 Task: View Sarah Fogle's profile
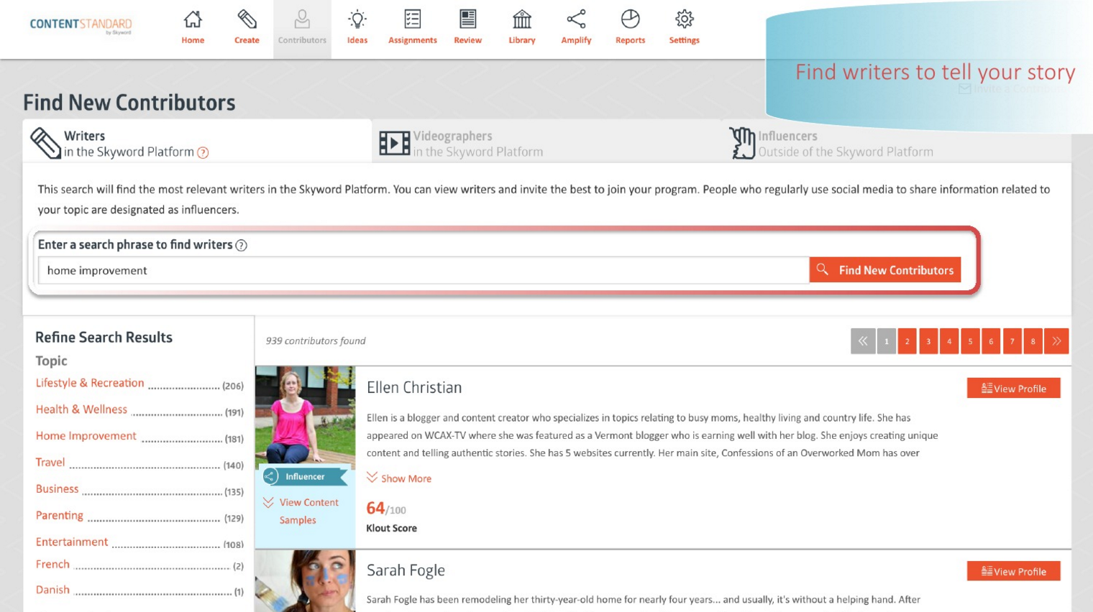click(1013, 572)
